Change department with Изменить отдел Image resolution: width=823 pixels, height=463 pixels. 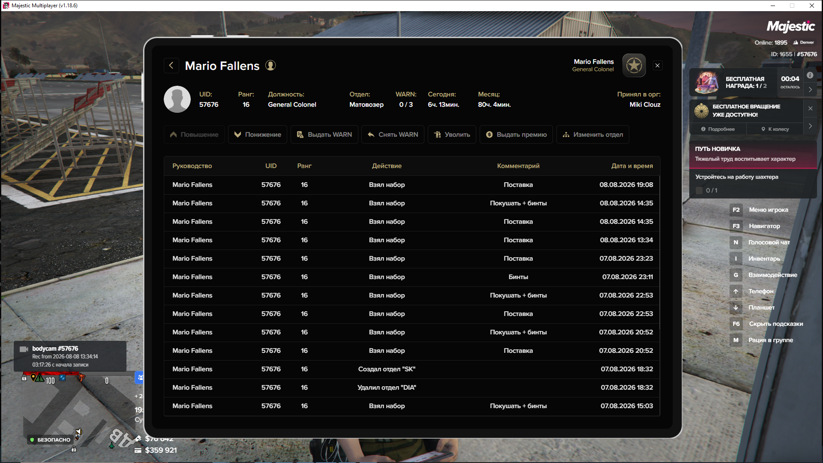(x=593, y=135)
